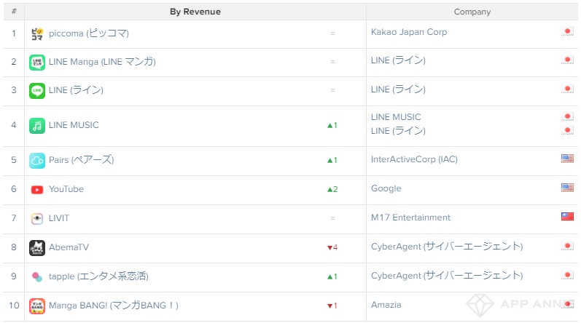The width and height of the screenshot is (581, 323).
Task: Click the Taiwan flag next to M17 Entertainment
Action: click(567, 216)
